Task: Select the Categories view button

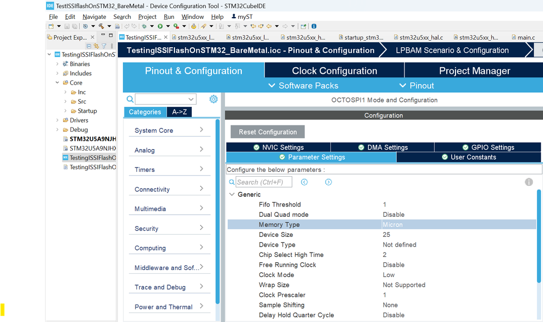Action: point(145,112)
